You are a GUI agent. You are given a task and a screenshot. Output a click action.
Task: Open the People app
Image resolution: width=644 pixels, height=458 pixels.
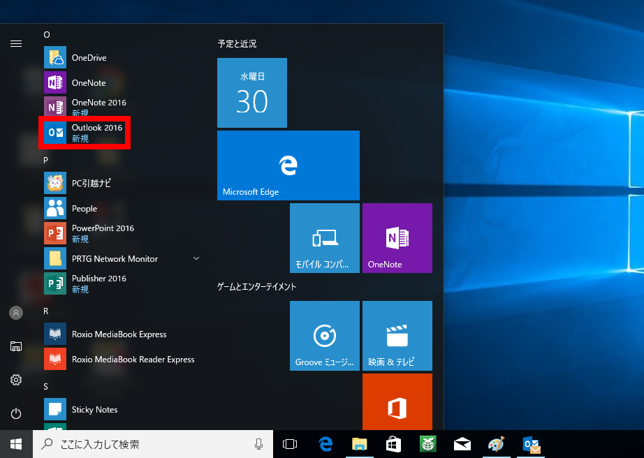tap(84, 208)
